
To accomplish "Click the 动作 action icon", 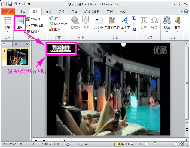I will pyautogui.click(x=86, y=23).
